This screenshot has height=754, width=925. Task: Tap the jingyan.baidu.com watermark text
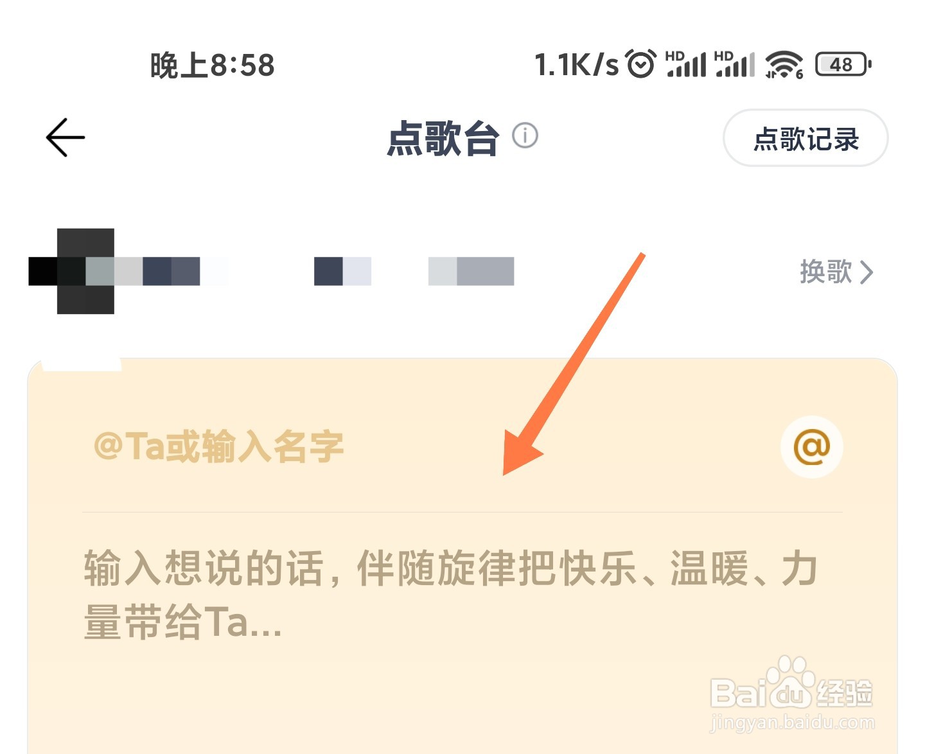(792, 723)
